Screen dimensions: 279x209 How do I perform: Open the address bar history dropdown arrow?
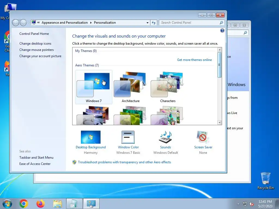pos(147,23)
